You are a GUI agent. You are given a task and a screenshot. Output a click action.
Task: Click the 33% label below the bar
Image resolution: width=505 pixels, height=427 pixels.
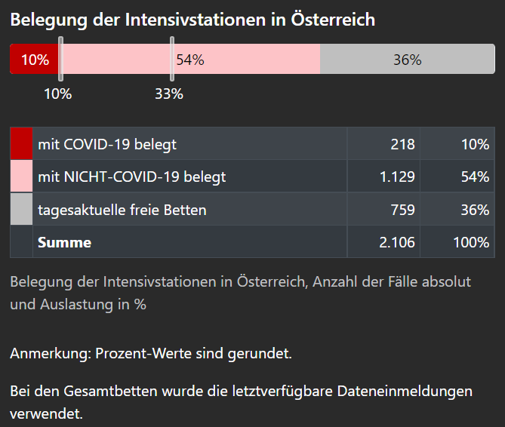coord(169,94)
